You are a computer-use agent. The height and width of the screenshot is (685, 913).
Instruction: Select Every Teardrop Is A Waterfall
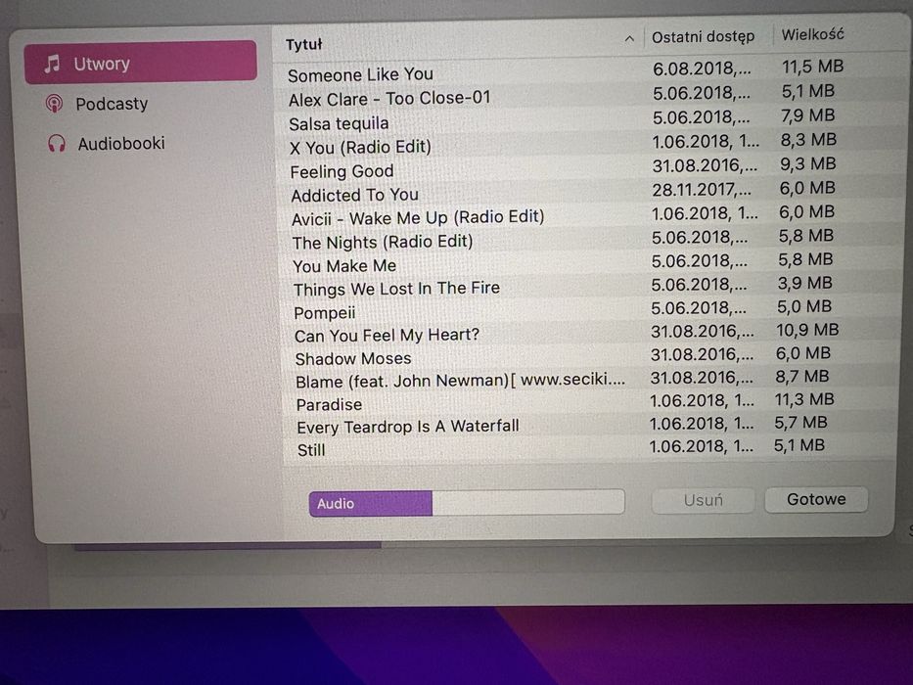(588, 426)
